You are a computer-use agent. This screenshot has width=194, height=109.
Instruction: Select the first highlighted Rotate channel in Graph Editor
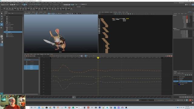[31, 66]
